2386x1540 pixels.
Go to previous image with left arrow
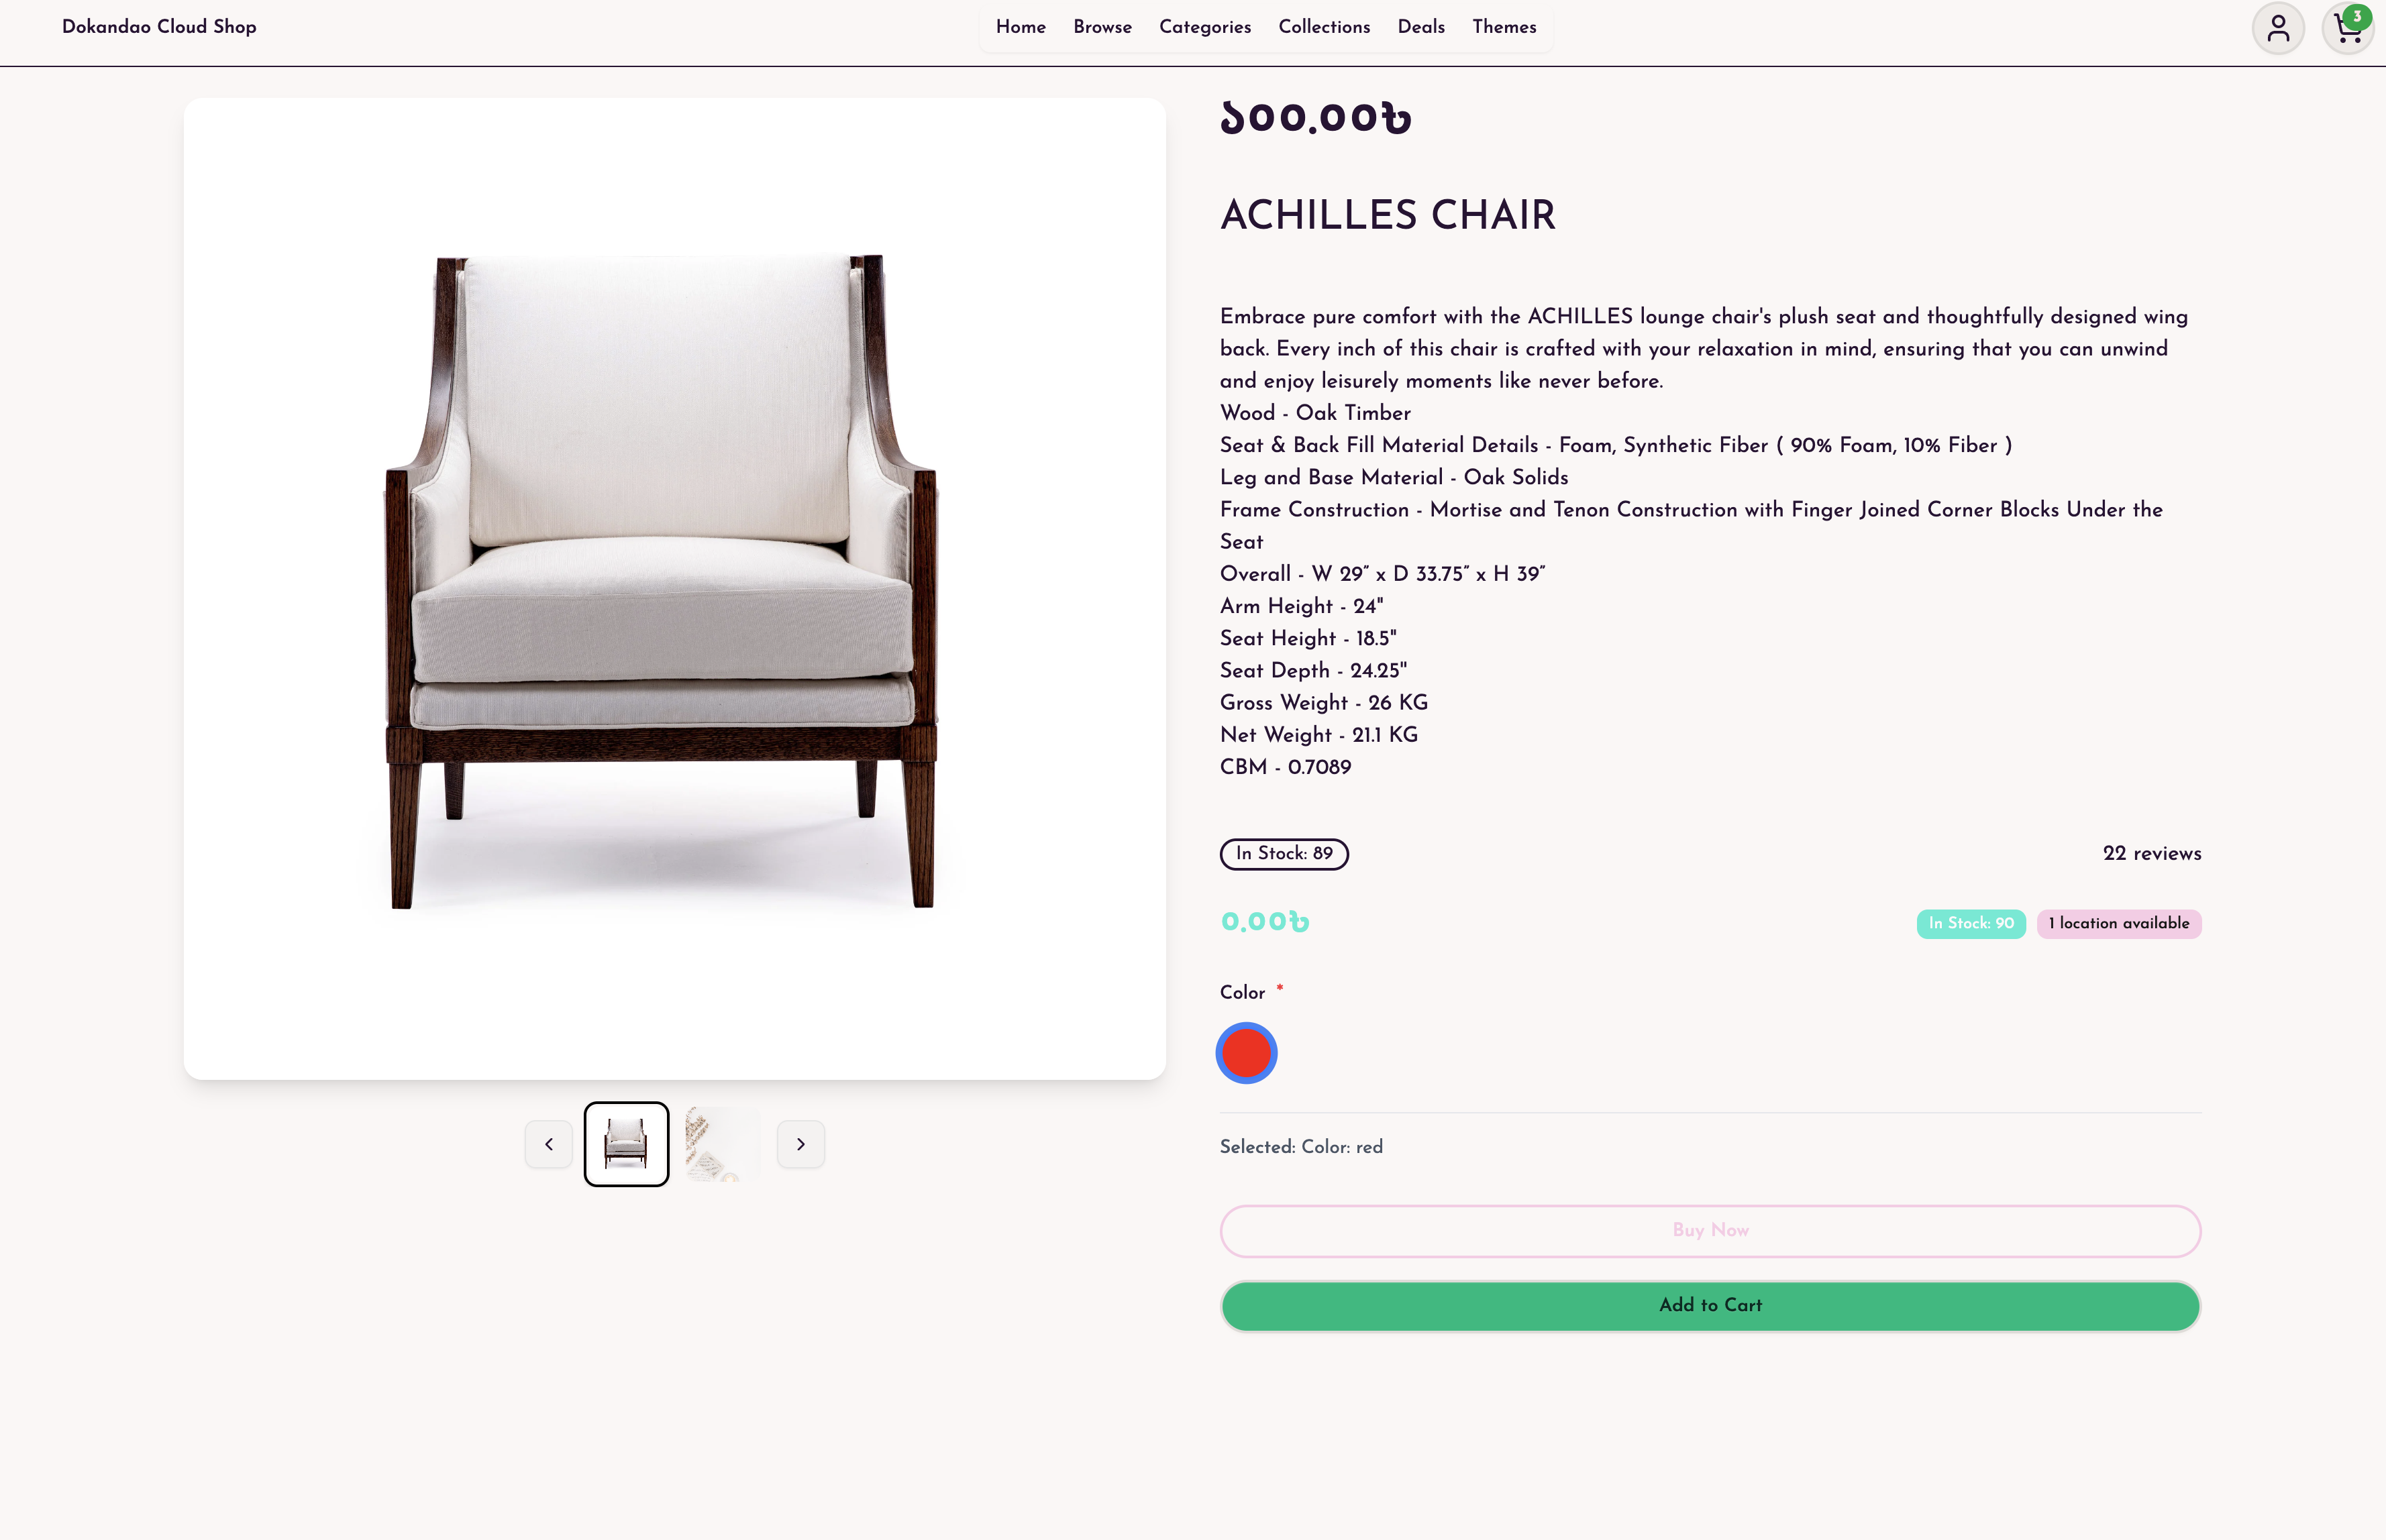click(x=548, y=1144)
